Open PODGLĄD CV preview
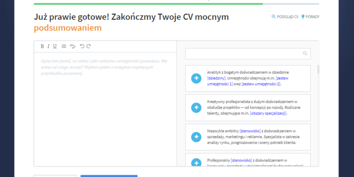The height and width of the screenshot is (177, 354). click(285, 17)
